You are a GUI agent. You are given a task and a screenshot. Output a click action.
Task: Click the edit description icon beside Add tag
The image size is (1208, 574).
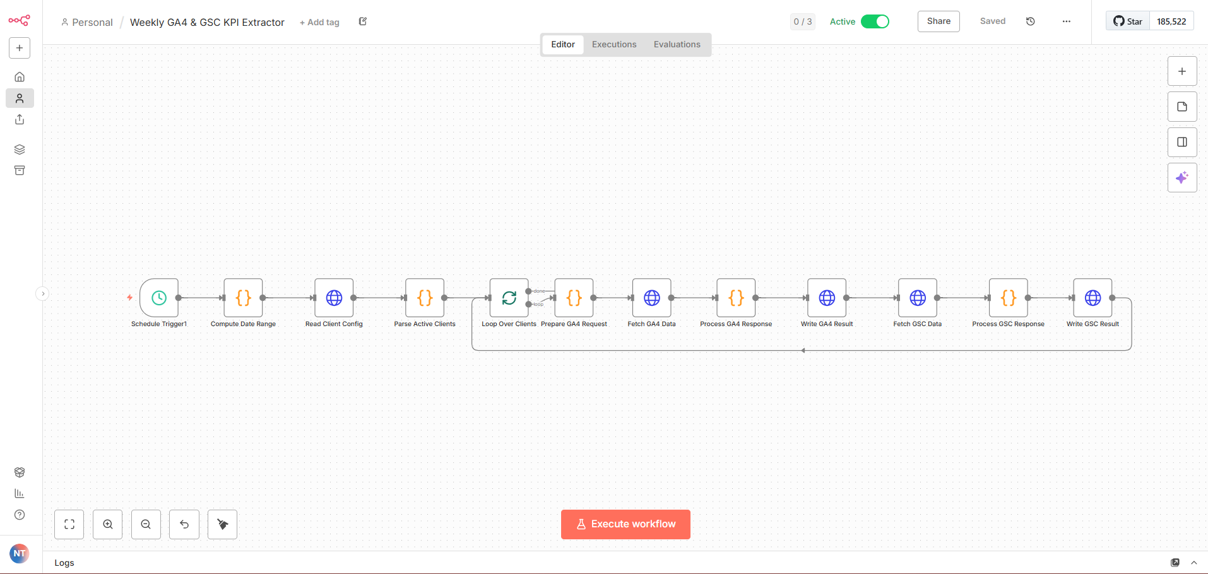[363, 21]
